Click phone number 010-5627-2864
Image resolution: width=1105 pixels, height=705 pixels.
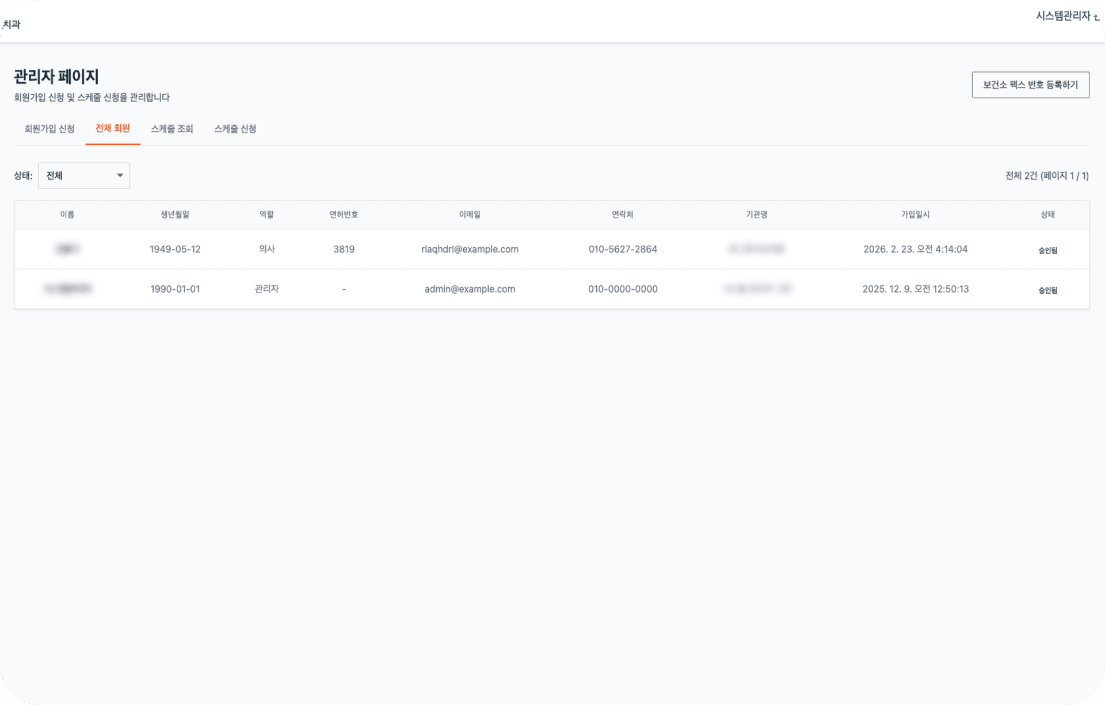point(623,249)
